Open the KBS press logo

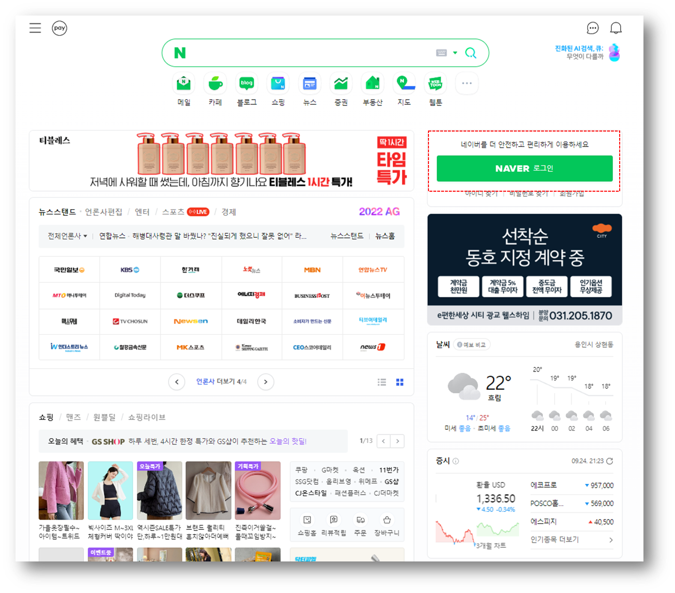[130, 270]
